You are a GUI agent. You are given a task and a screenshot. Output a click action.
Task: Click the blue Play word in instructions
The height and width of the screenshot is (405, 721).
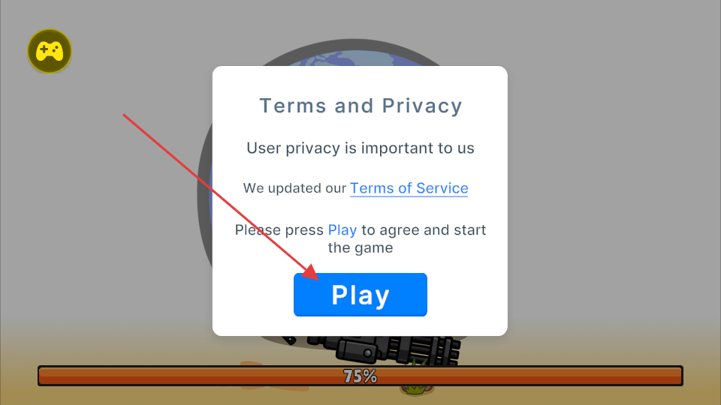click(342, 230)
